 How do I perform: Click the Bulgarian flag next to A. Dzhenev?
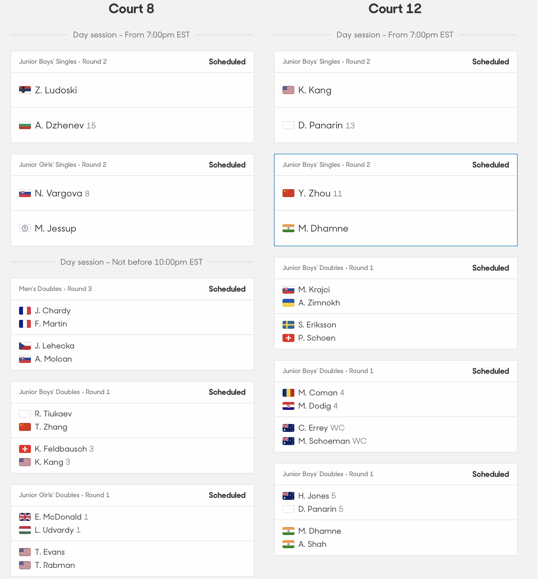(25, 125)
